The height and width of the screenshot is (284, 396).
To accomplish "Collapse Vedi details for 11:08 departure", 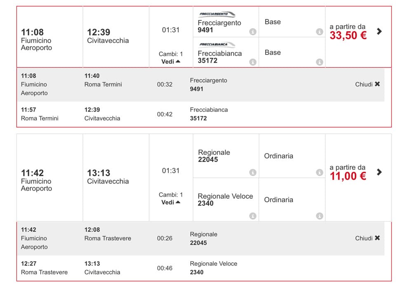I will (x=171, y=61).
